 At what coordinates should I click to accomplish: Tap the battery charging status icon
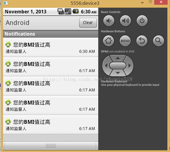(x=75, y=11)
